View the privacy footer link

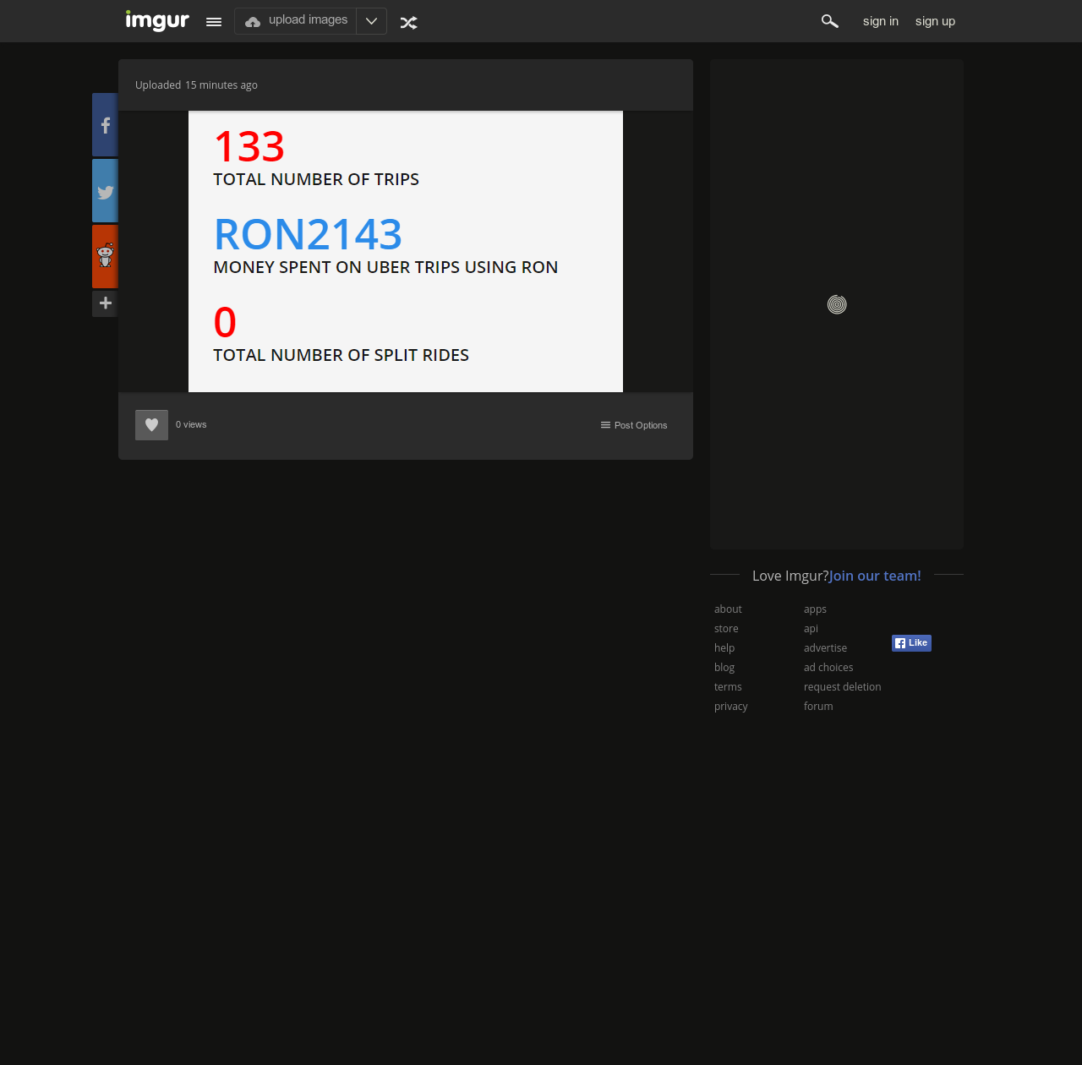(x=731, y=707)
